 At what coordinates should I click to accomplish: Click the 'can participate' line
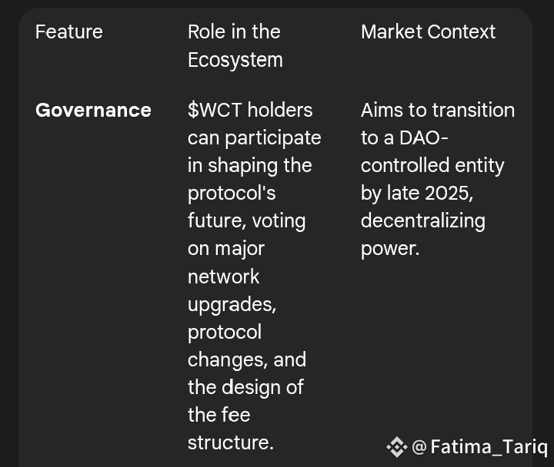coord(255,138)
